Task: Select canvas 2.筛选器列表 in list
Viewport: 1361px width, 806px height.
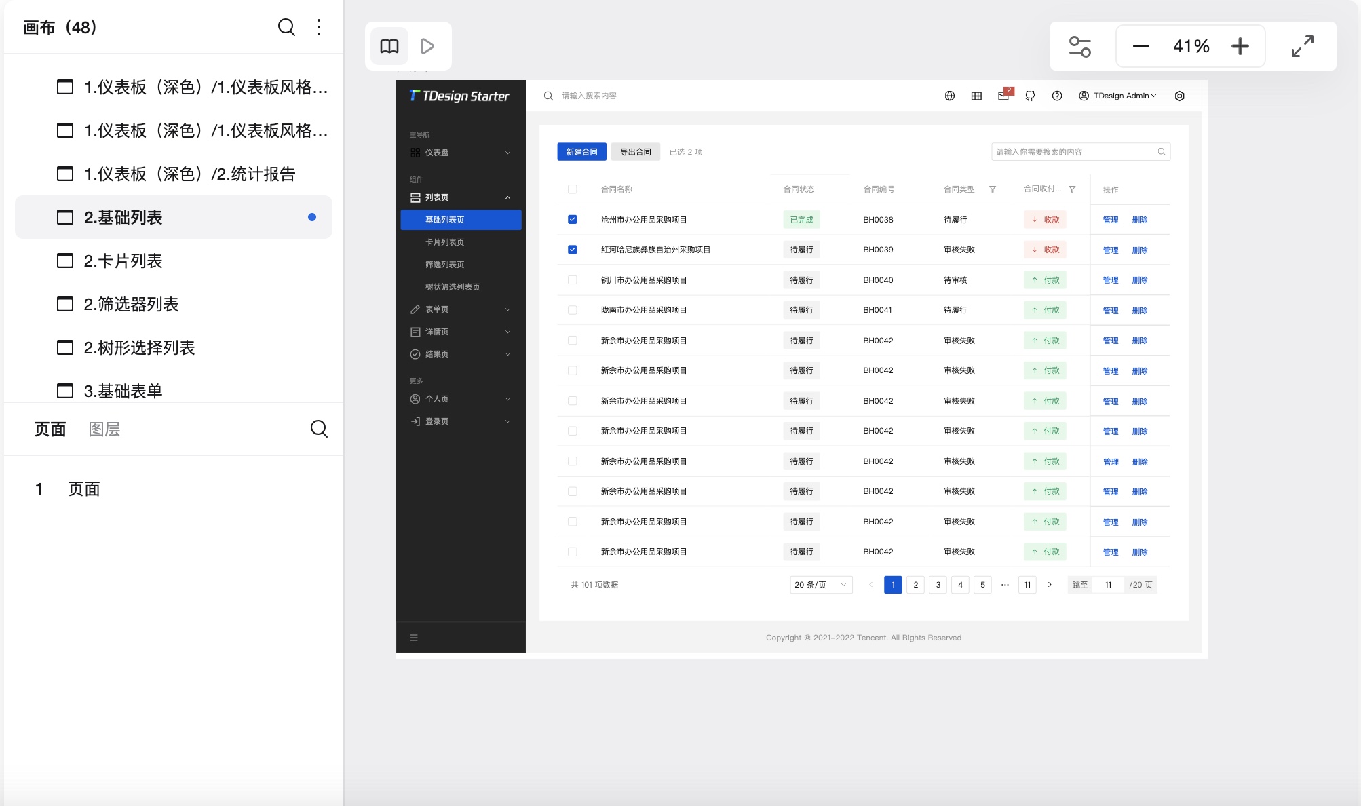Action: click(x=174, y=304)
